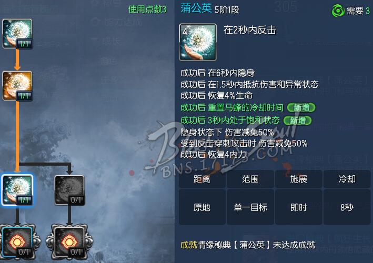Click the 1/1 counter on top node
The image size is (373, 263).
pos(24,44)
